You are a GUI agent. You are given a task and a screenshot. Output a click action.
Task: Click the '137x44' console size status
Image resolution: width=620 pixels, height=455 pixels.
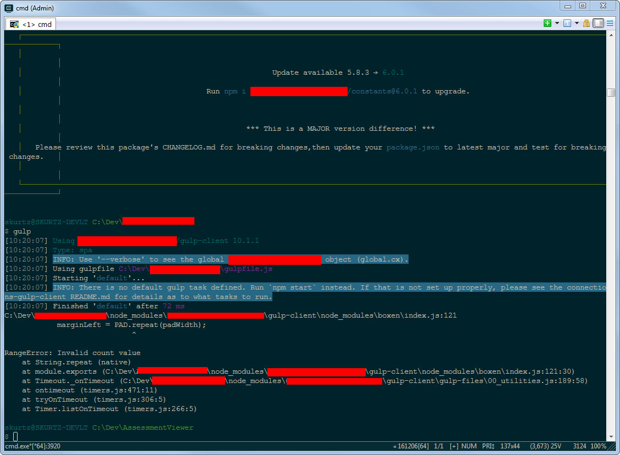(510, 446)
